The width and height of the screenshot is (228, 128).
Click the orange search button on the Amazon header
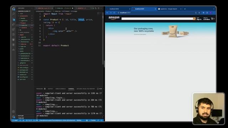point(194,18)
